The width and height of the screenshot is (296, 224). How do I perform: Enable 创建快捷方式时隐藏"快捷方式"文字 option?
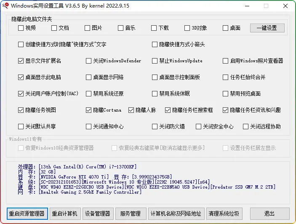click(x=21, y=44)
